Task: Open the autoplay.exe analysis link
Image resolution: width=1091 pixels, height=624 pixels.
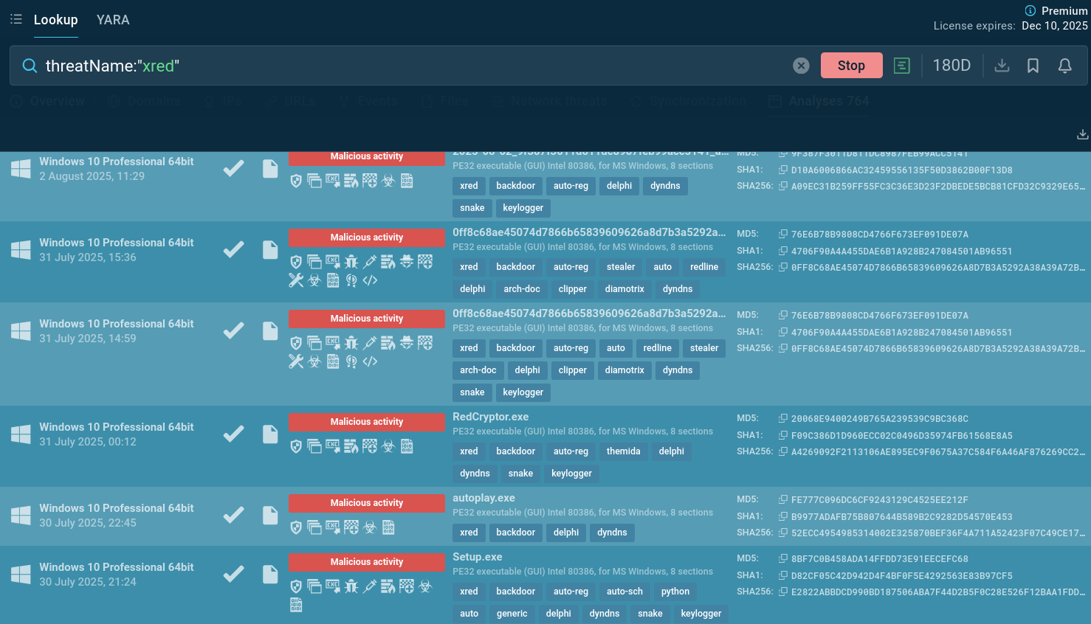Action: (483, 498)
